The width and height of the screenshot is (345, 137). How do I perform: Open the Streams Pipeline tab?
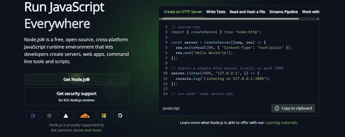pos(284,12)
